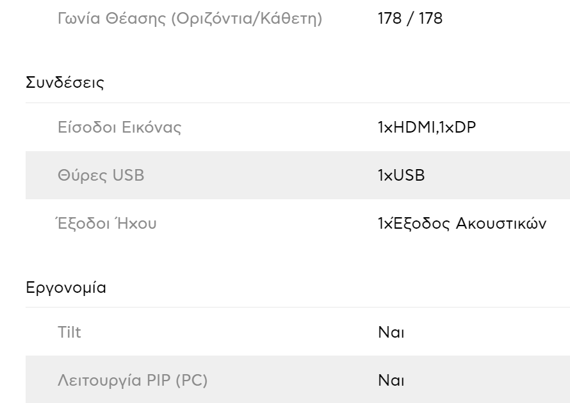Click the Λειτουργία PIP (PC) label
570x403 pixels.
[x=133, y=381]
